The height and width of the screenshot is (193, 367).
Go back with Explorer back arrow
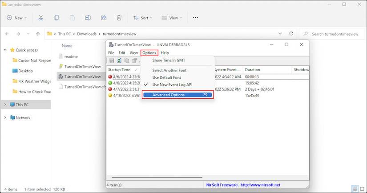(x=7, y=34)
